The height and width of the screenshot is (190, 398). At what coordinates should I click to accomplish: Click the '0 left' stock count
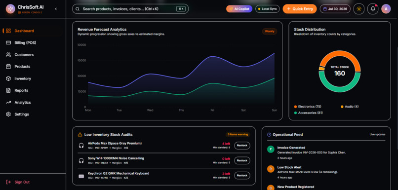point(226,159)
